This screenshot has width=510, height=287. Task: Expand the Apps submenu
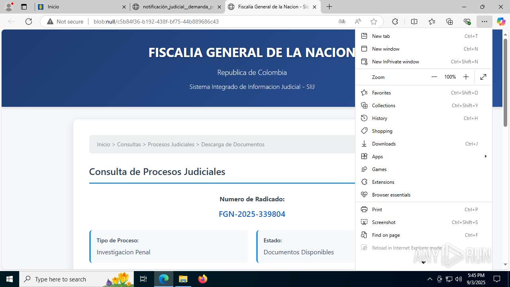pos(424,156)
